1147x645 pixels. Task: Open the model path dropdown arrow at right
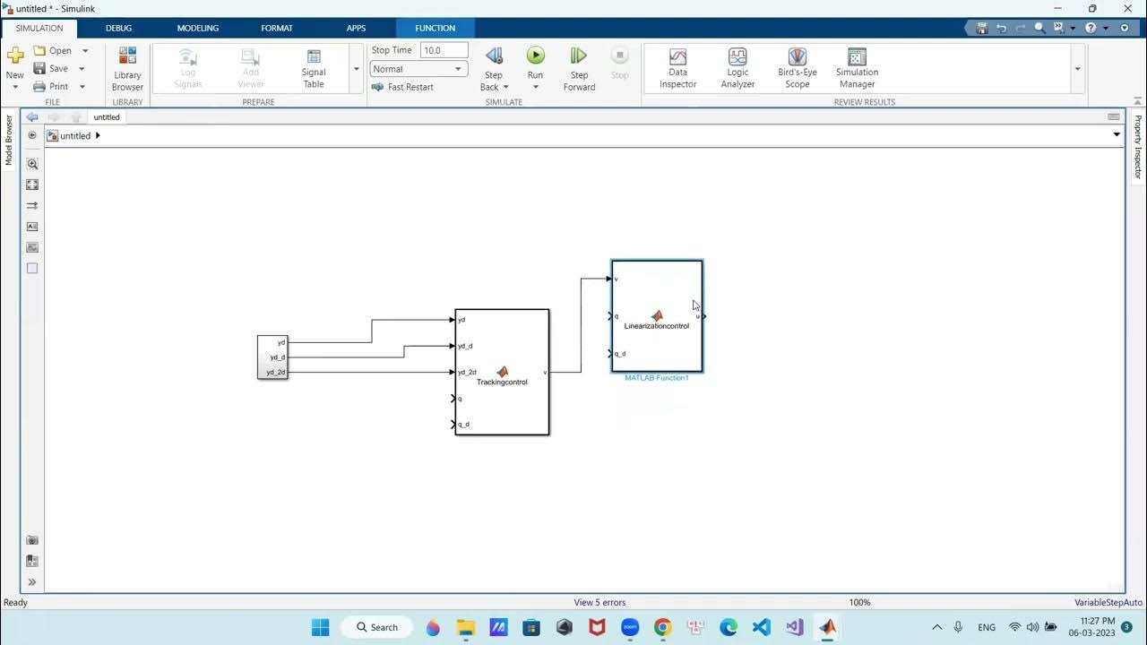click(x=1117, y=135)
